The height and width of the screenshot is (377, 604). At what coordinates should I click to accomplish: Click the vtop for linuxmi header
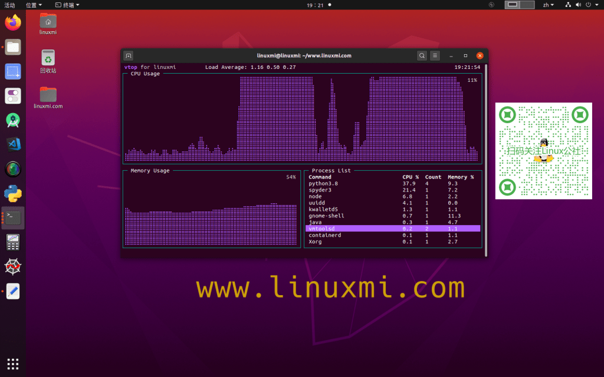point(150,67)
